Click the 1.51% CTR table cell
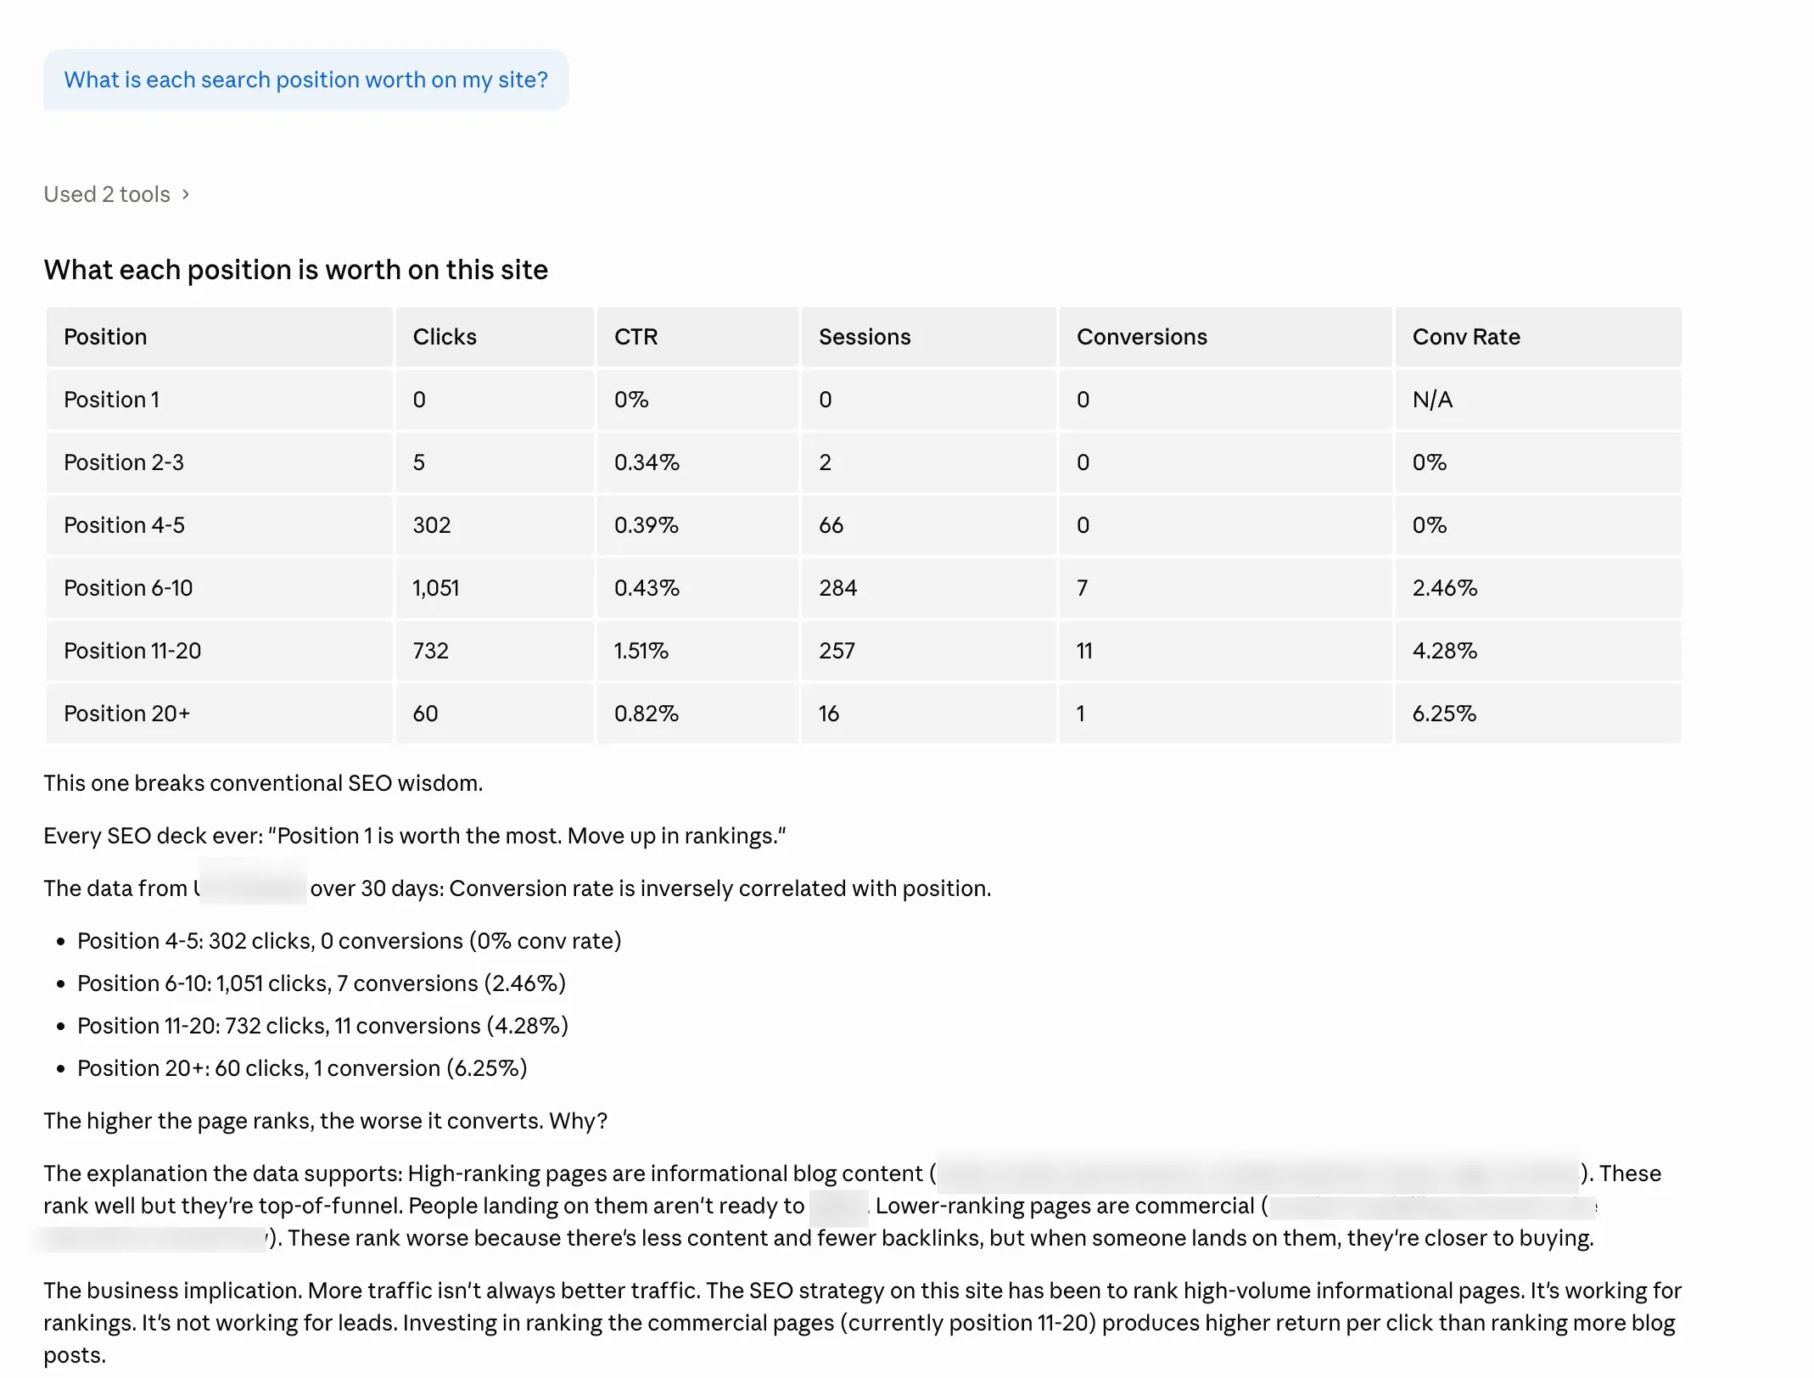Viewport: 1814px width, 1378px height. click(x=641, y=651)
